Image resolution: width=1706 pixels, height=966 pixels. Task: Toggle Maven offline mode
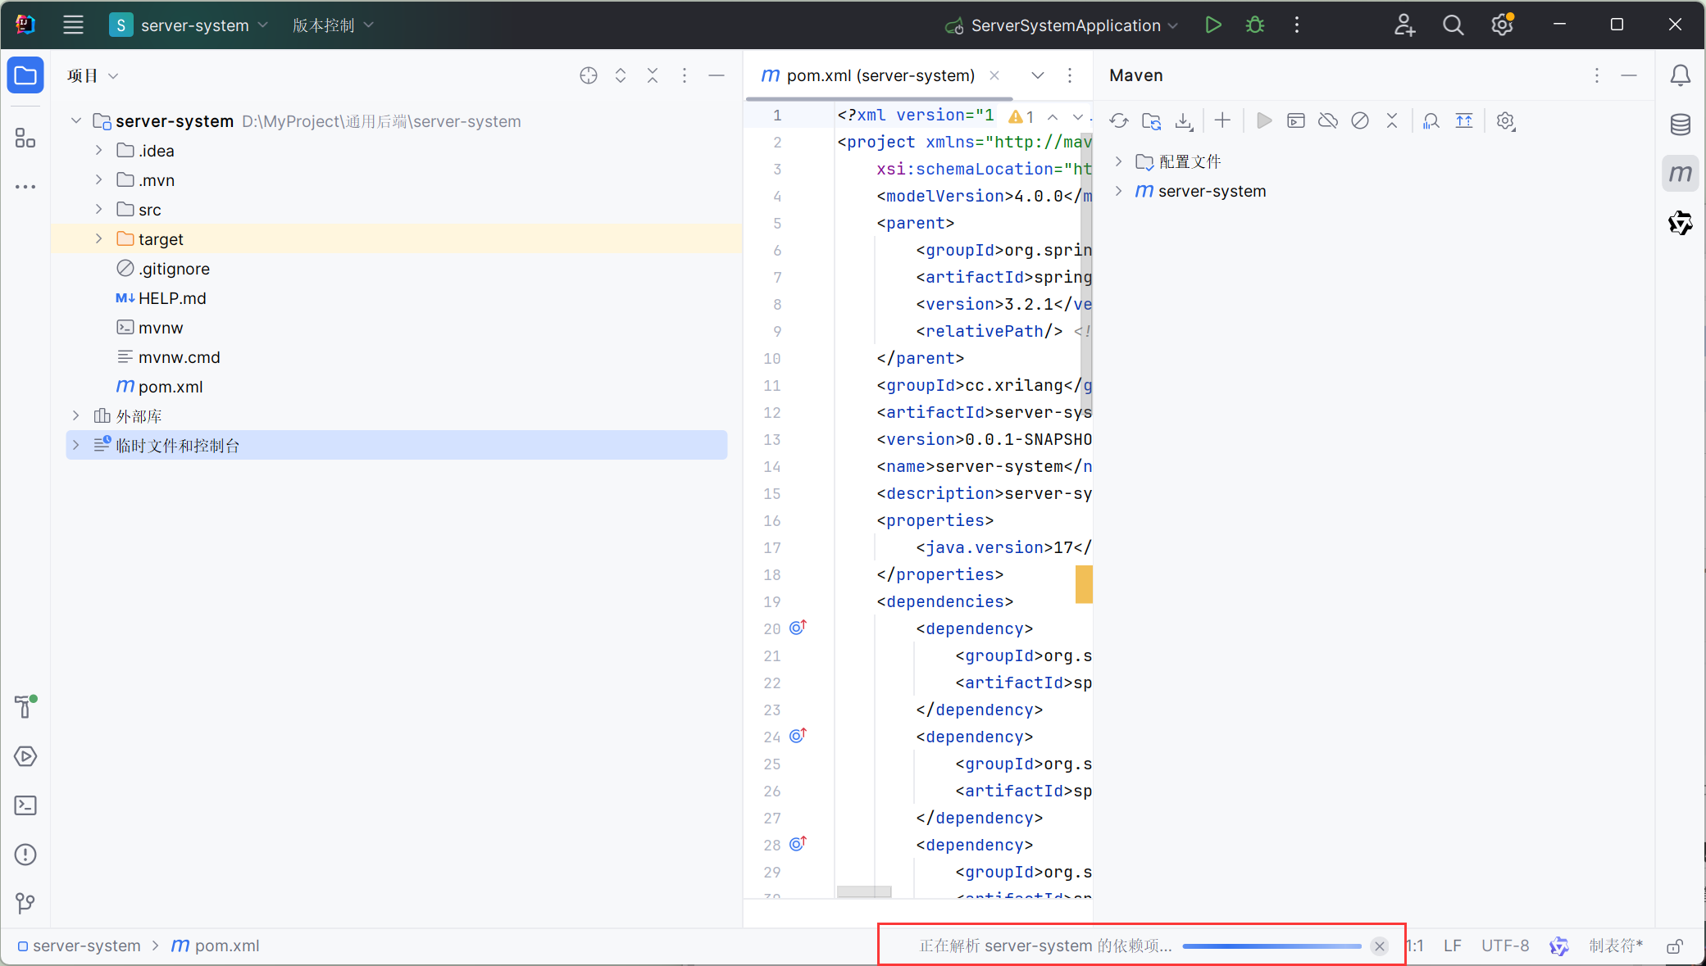point(1327,121)
